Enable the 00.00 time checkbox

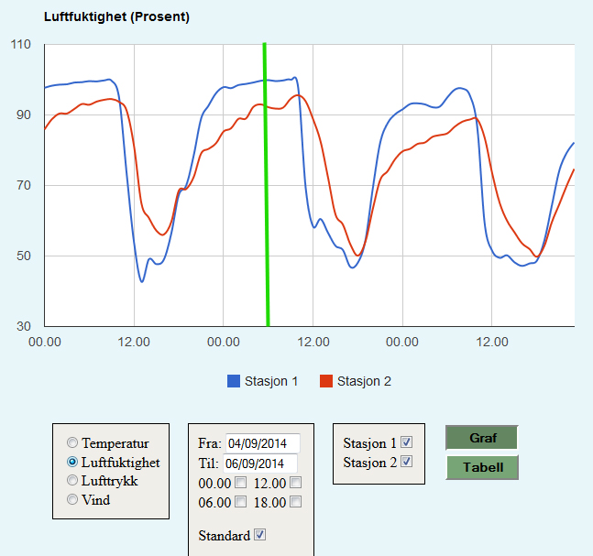tap(241, 483)
